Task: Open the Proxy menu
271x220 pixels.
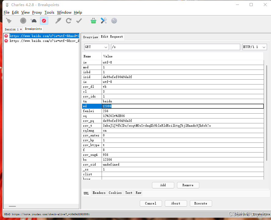Action: point(37,12)
